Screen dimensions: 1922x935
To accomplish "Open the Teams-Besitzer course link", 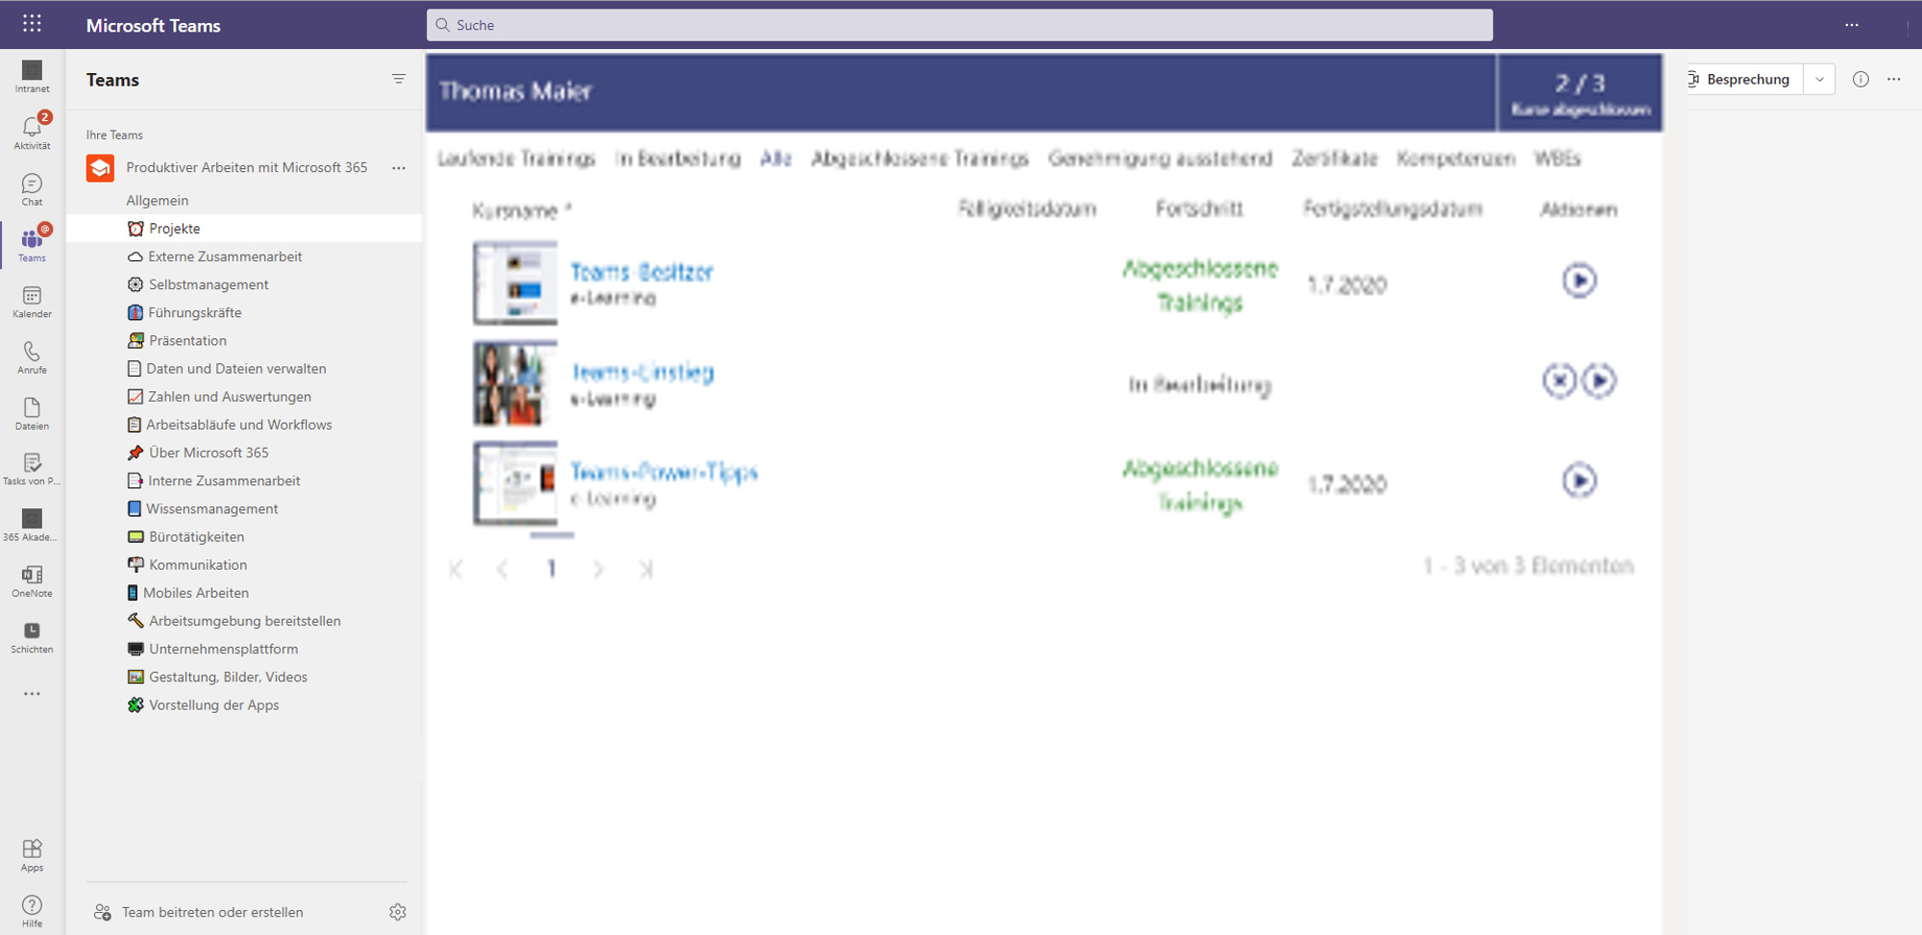I will [642, 272].
